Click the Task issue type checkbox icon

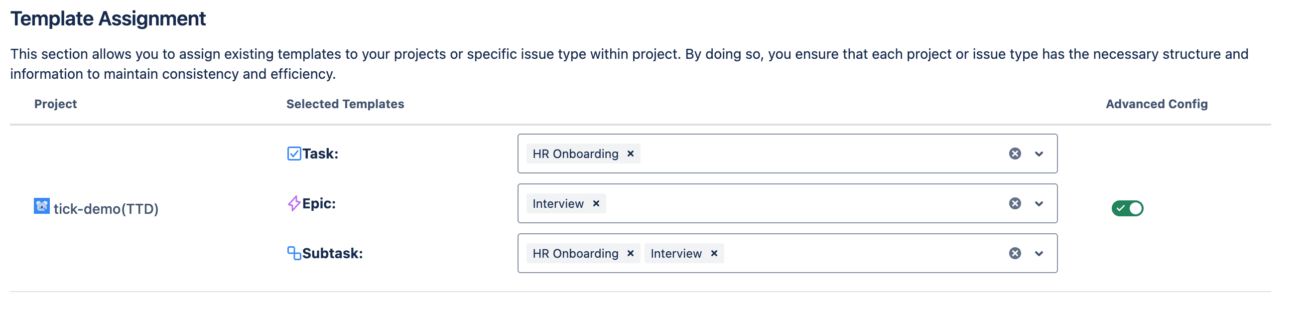click(294, 154)
